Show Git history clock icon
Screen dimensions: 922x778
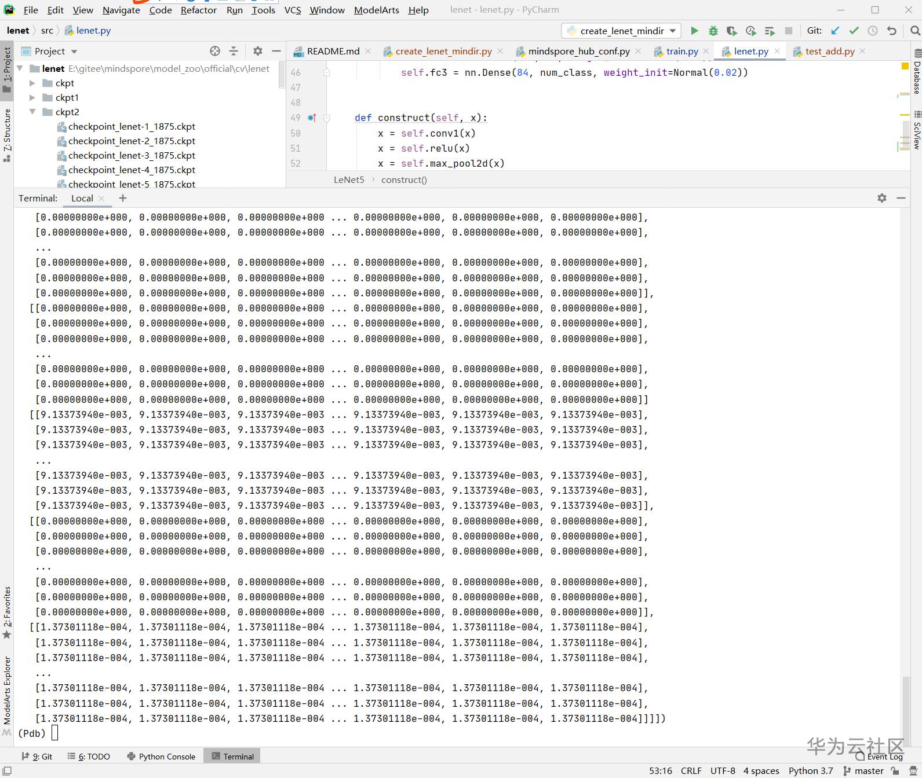coord(873,31)
